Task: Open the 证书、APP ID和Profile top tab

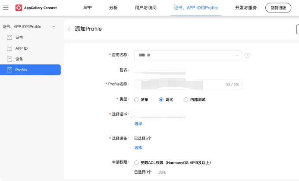Action: 196,8
